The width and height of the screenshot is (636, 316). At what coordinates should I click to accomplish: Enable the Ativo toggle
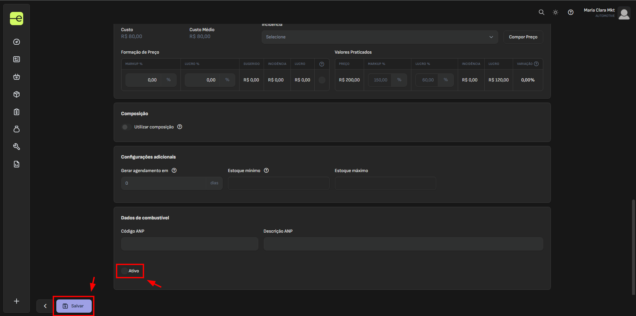[x=125, y=271]
